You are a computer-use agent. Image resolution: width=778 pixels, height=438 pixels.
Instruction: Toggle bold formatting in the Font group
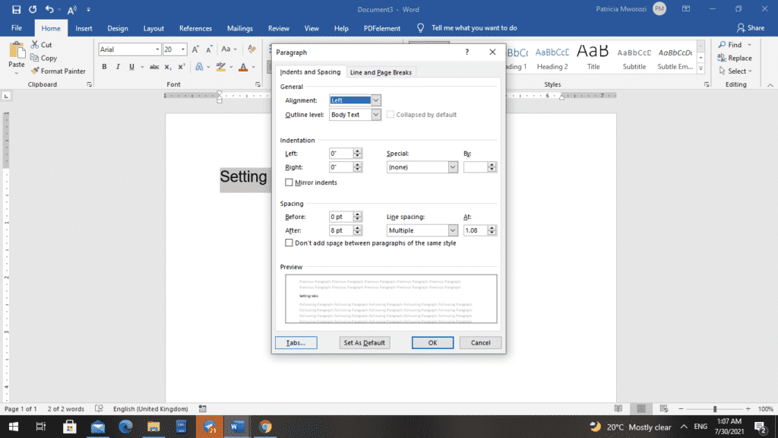click(x=104, y=67)
